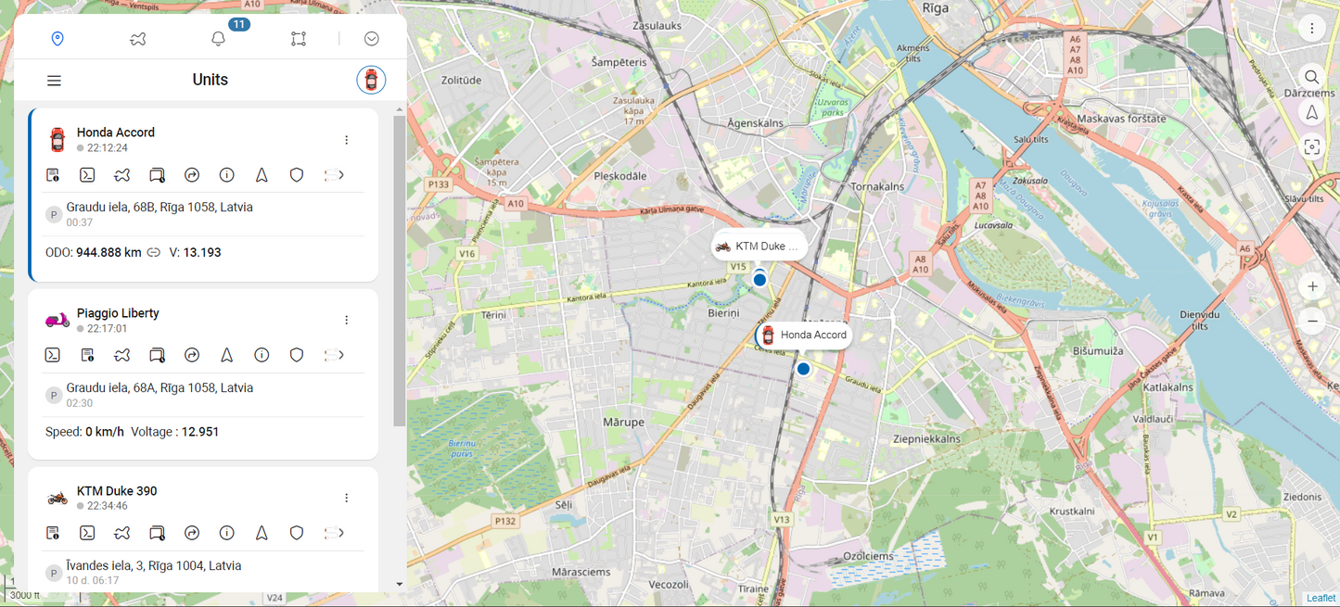Zoom in the map with plus button

[1312, 287]
